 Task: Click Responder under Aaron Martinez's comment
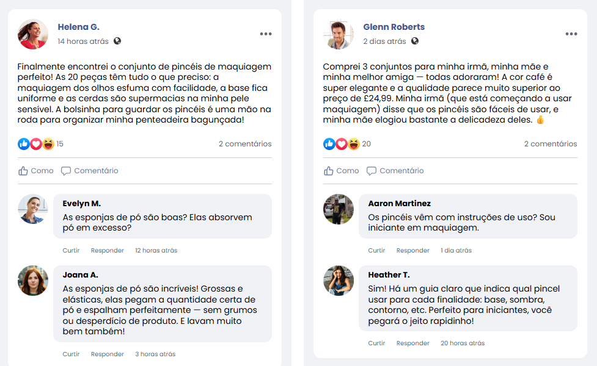tap(413, 251)
